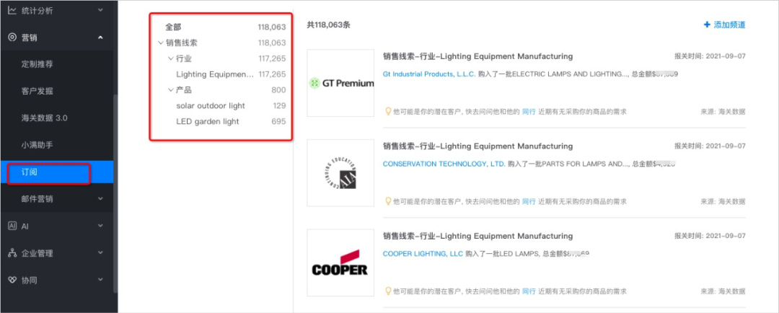Click the plus icon beside 添加频道
The height and width of the screenshot is (313, 779).
(x=707, y=25)
